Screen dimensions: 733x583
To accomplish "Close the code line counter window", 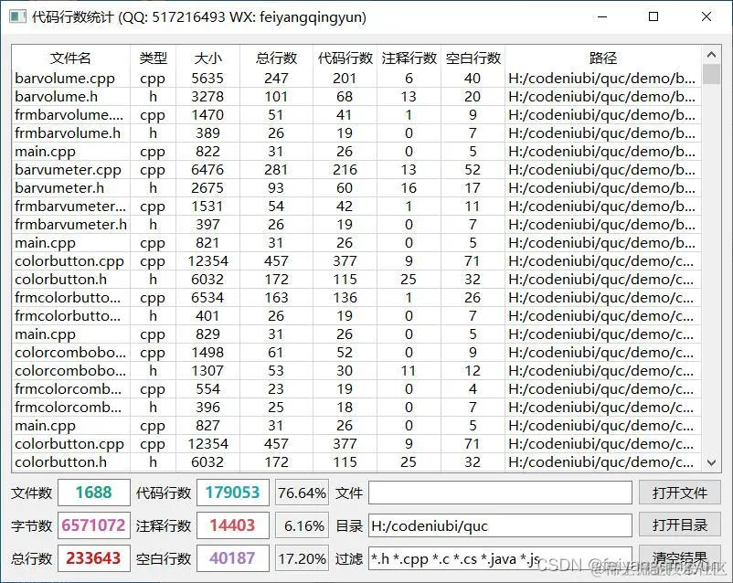I will pyautogui.click(x=706, y=16).
